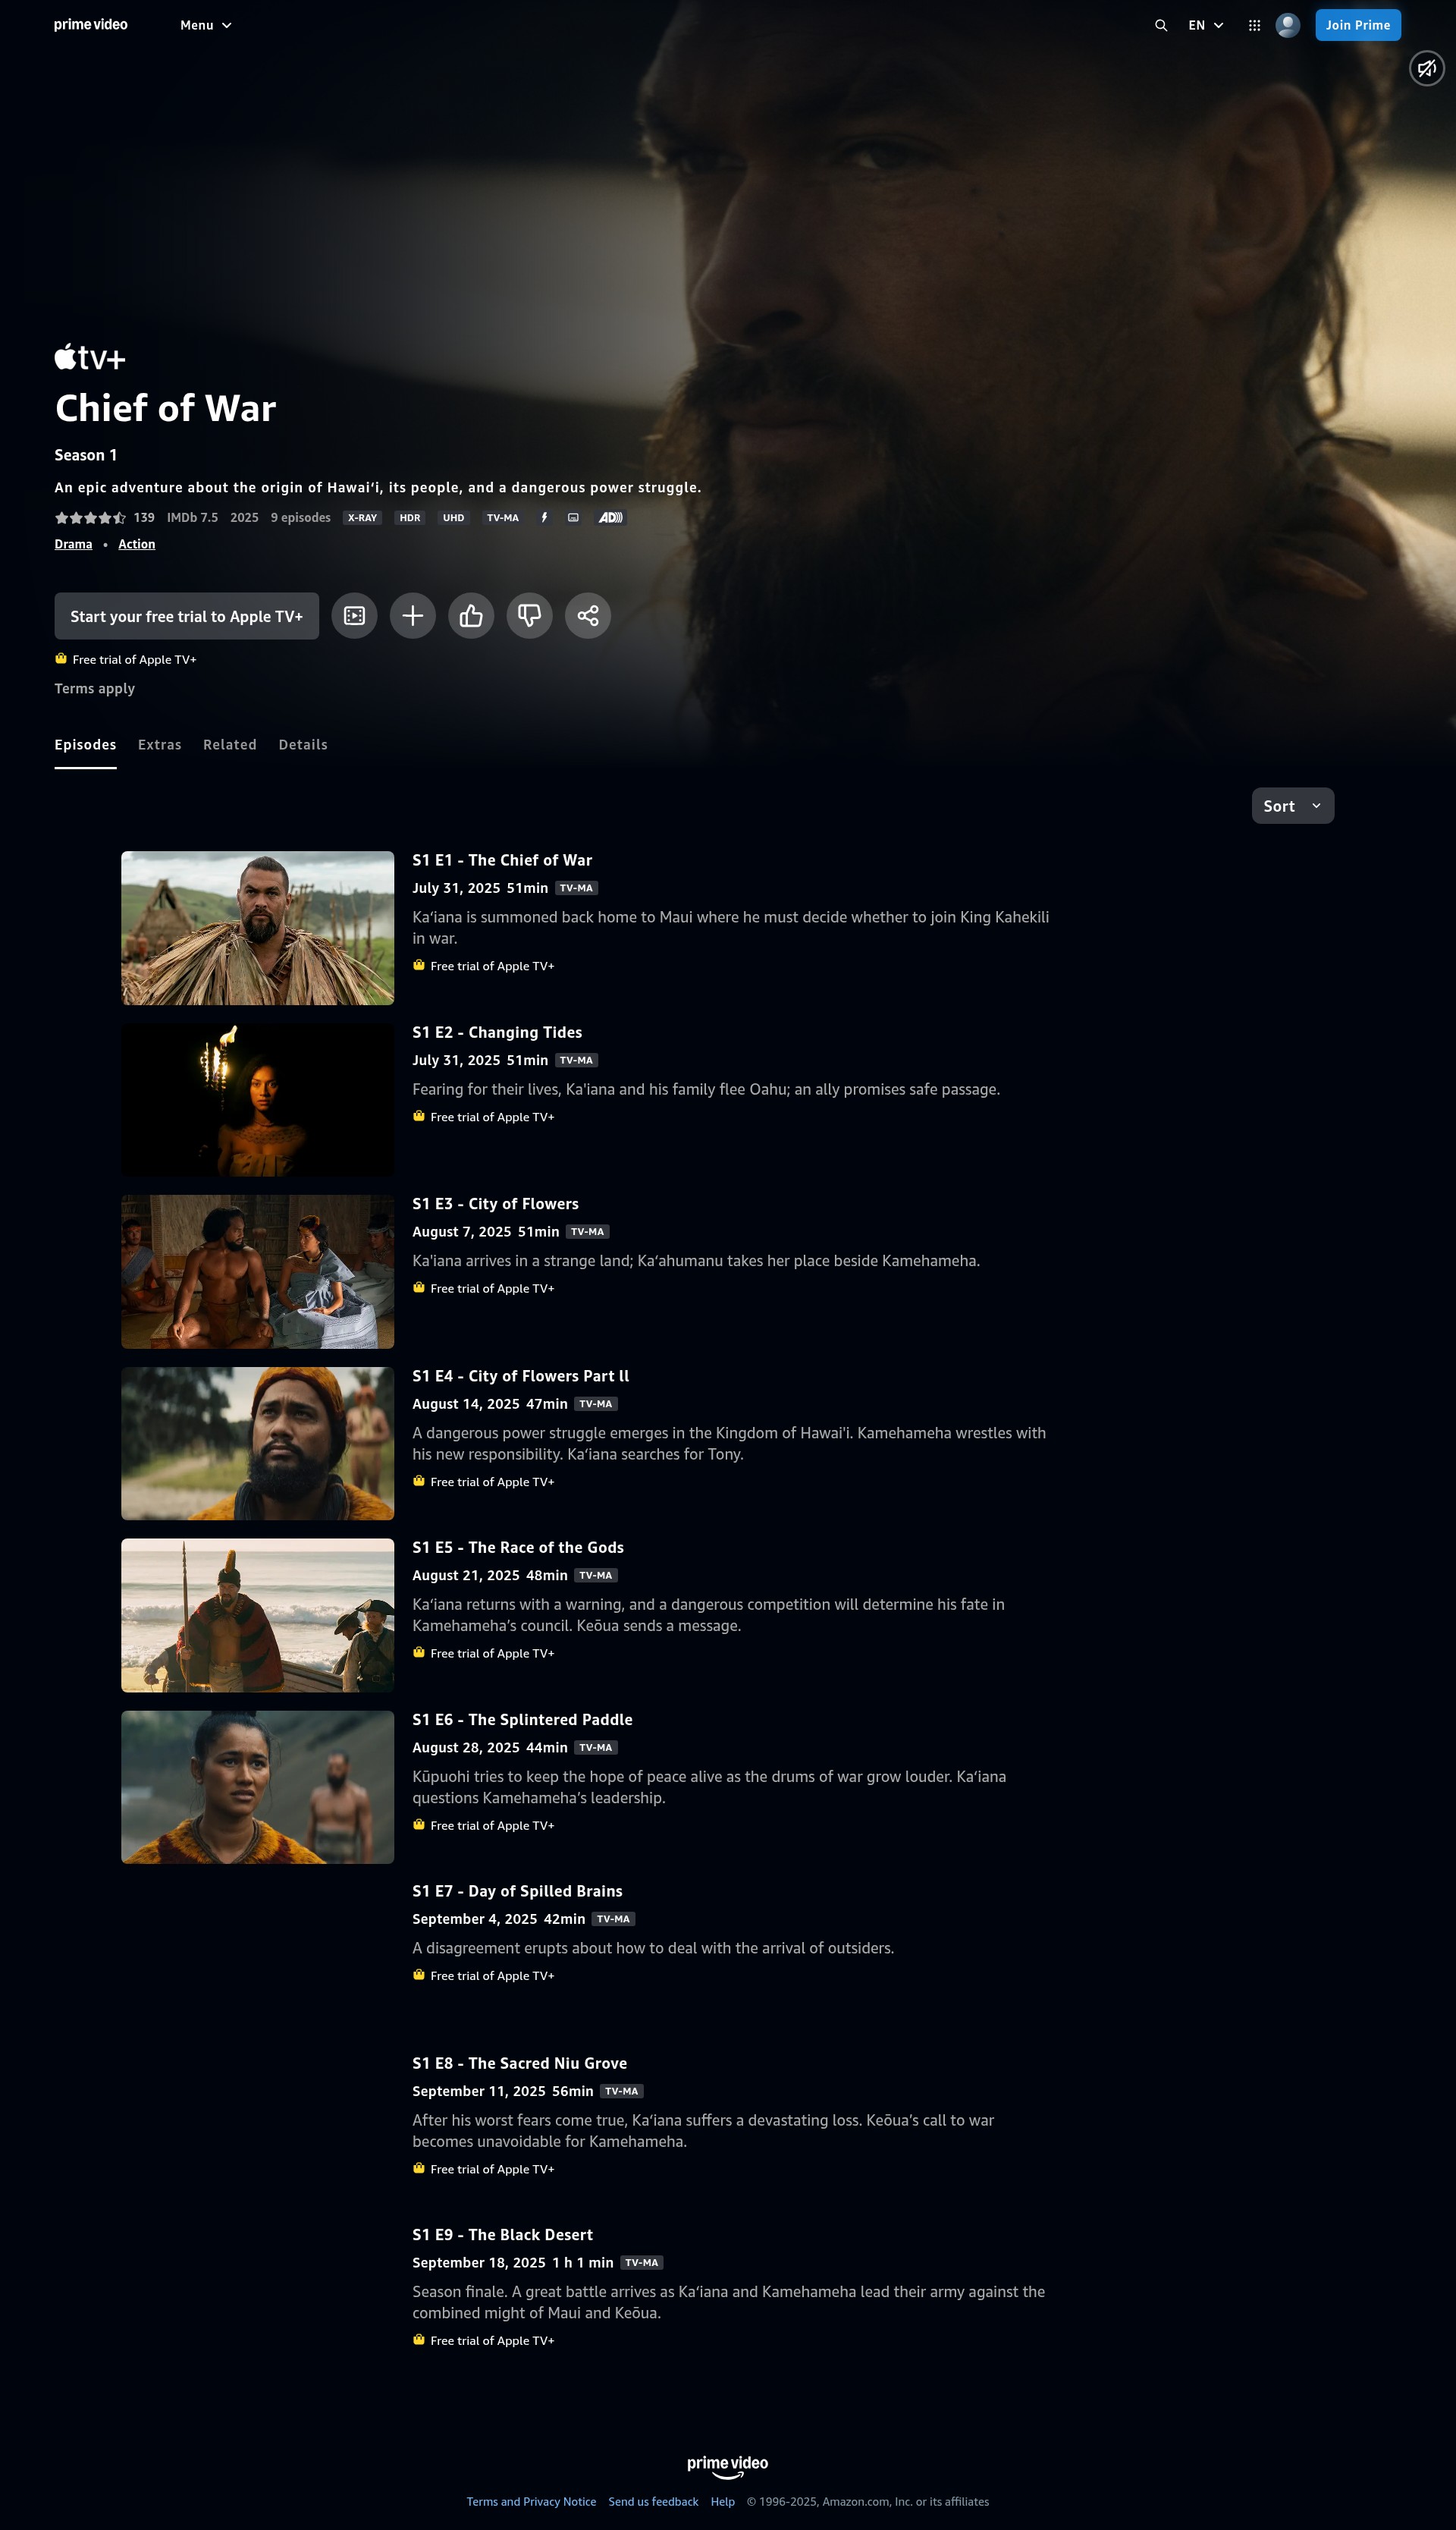Screen dimensions: 1456x2530
Task: Add Chief of War to watchlist
Action: tap(412, 615)
